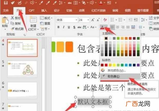
Task: Toggle Underline formatting
Action: pyautogui.click(x=69, y=27)
